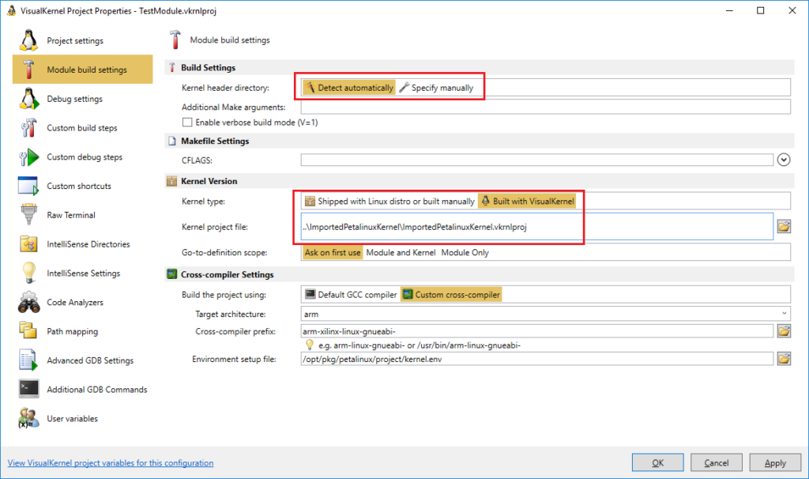
Task: View VisualKernel project variables link
Action: pos(110,462)
